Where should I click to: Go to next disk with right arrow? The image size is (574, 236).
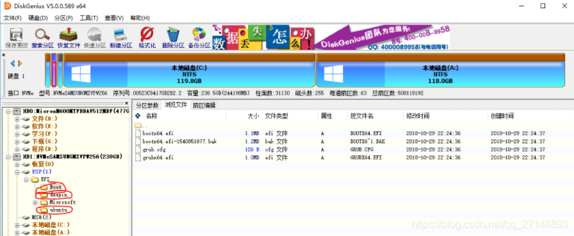pyautogui.click(x=20, y=63)
